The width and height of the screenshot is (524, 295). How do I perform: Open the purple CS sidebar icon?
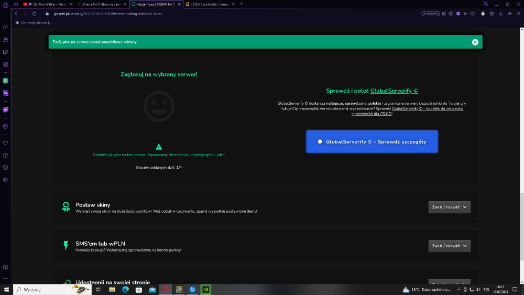(x=5, y=93)
